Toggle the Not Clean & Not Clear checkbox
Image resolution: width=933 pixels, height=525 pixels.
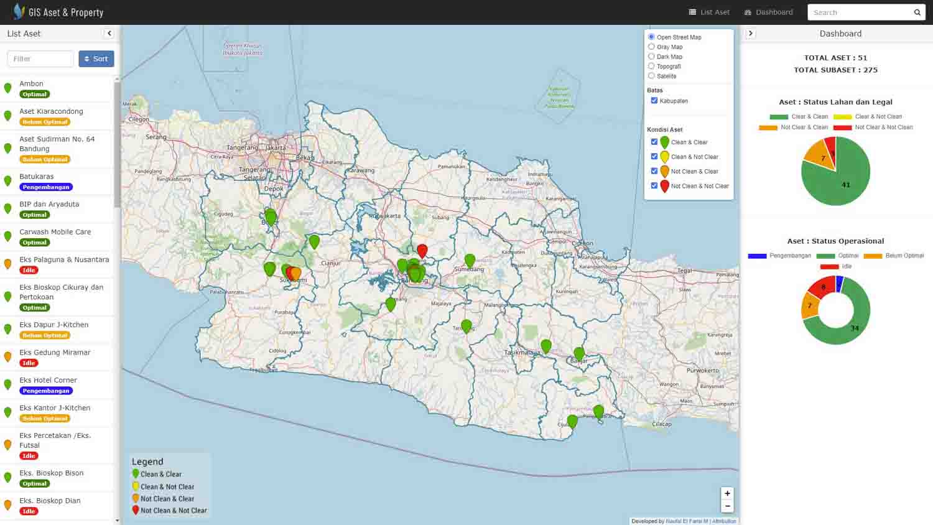tap(654, 185)
